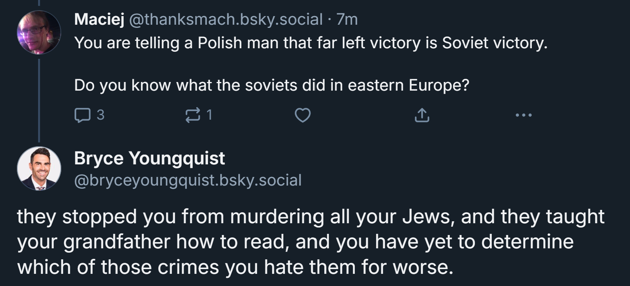
Task: Click the reply count number 3
Action: pos(100,115)
